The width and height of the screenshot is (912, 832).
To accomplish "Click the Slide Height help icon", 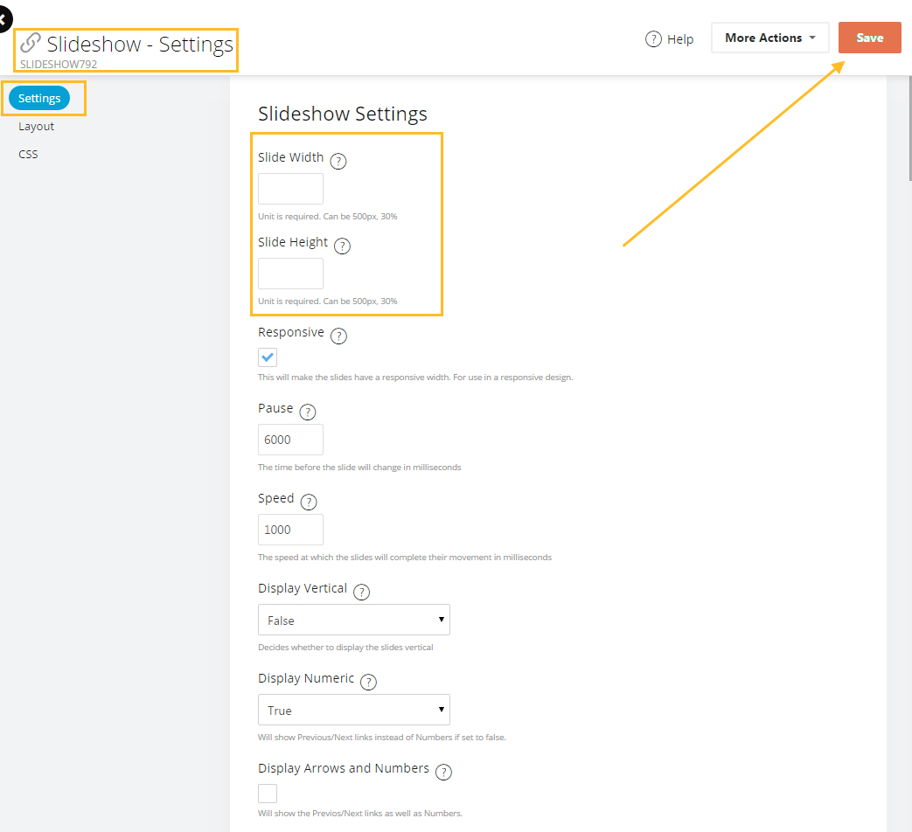I will pyautogui.click(x=342, y=246).
